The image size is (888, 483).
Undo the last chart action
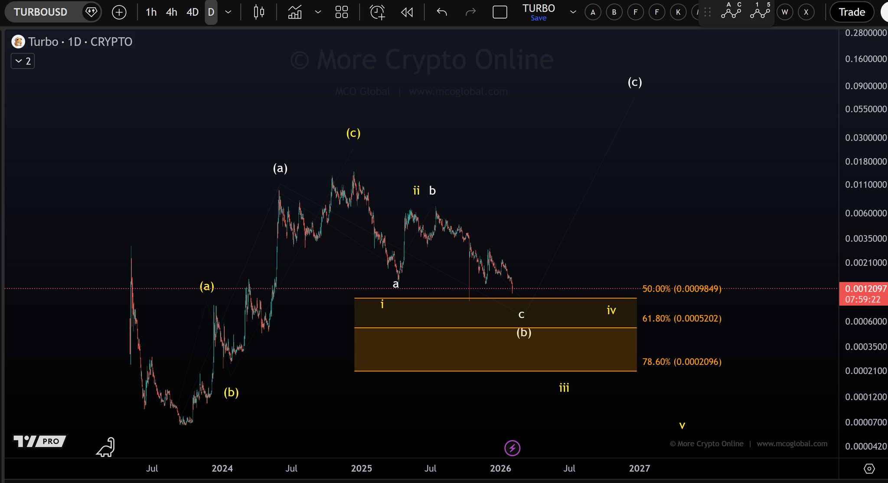[x=442, y=12]
